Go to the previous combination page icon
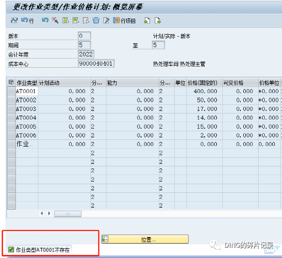 click(147, 20)
